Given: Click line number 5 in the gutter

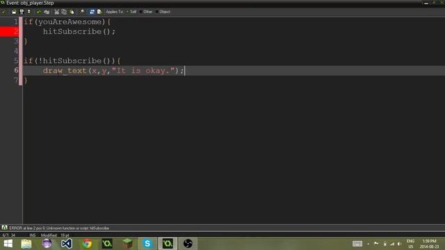Looking at the screenshot, I should coord(16,60).
